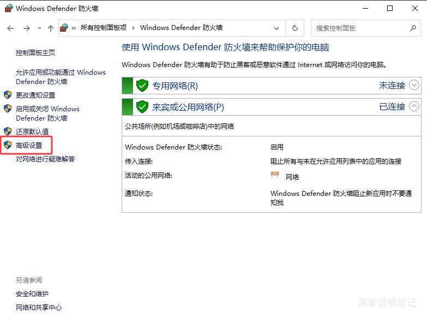Click 'Windows Defender 防火墙' breadcrumb in address bar
Screen dimensions: 427x317
[x=182, y=28]
